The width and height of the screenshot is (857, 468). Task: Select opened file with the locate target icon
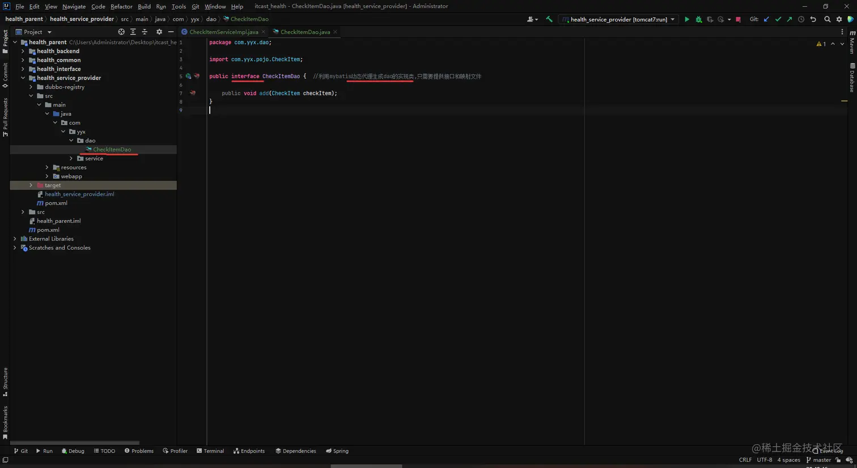(121, 32)
